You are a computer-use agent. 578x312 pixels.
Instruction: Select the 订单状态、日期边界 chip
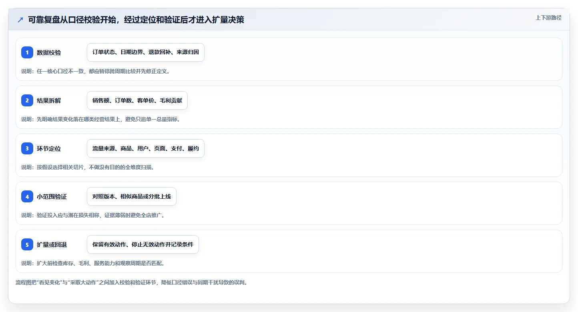click(x=146, y=52)
